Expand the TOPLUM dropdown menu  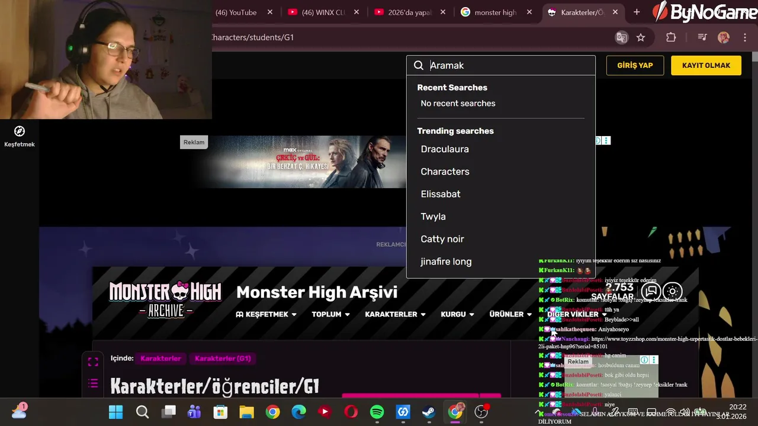click(x=330, y=314)
